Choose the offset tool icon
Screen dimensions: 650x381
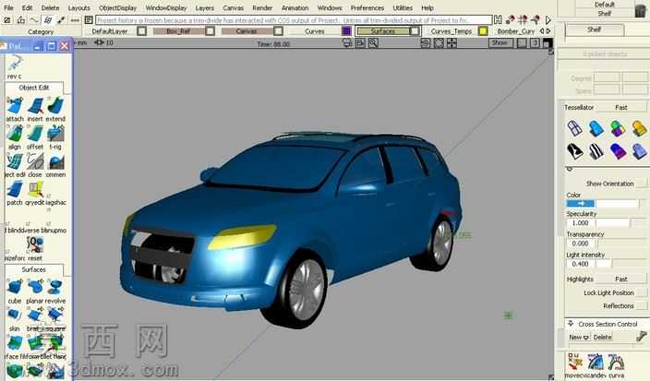coord(35,134)
